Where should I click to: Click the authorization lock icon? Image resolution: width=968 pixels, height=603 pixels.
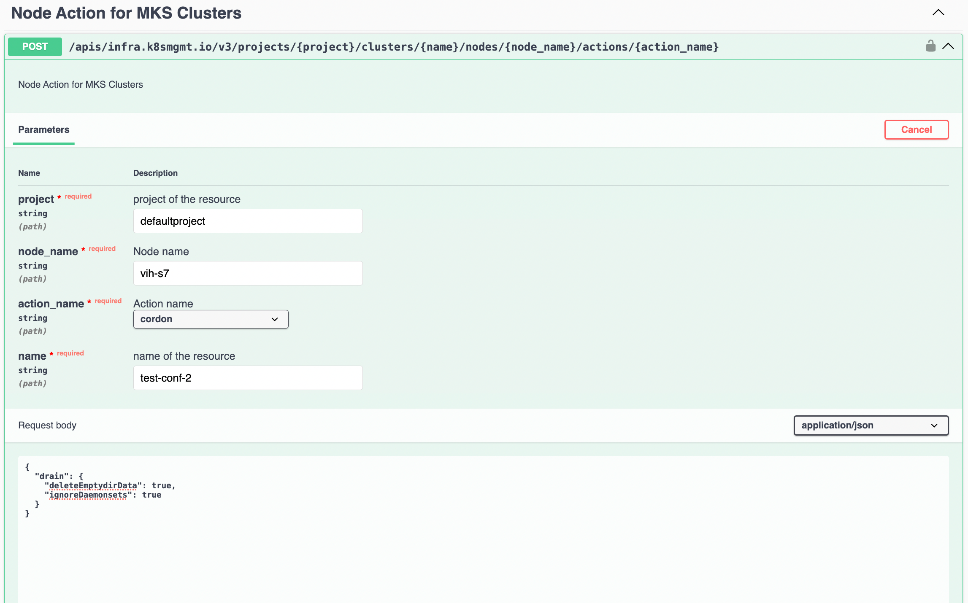[x=930, y=46]
